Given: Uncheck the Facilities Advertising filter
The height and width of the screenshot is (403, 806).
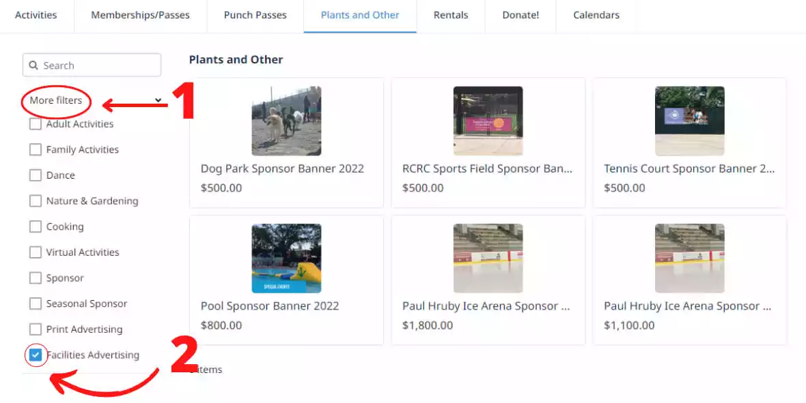Looking at the screenshot, I should click(36, 355).
